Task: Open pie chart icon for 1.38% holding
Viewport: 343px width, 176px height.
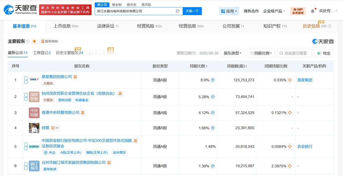Action: click(x=213, y=166)
